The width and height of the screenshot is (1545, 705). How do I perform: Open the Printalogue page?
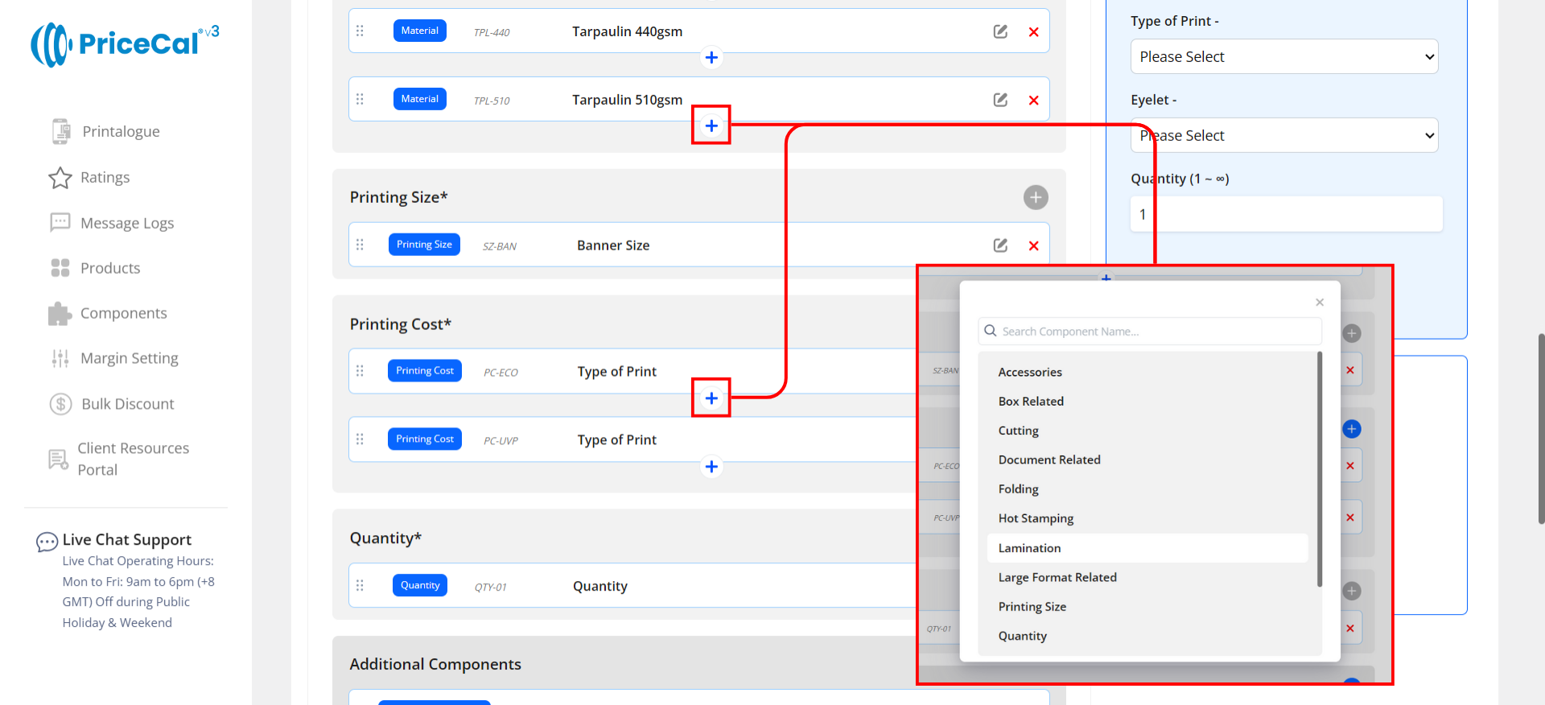[121, 131]
